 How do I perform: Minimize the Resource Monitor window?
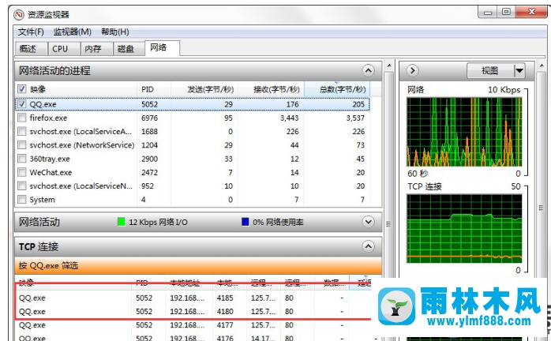pyautogui.click(x=488, y=13)
